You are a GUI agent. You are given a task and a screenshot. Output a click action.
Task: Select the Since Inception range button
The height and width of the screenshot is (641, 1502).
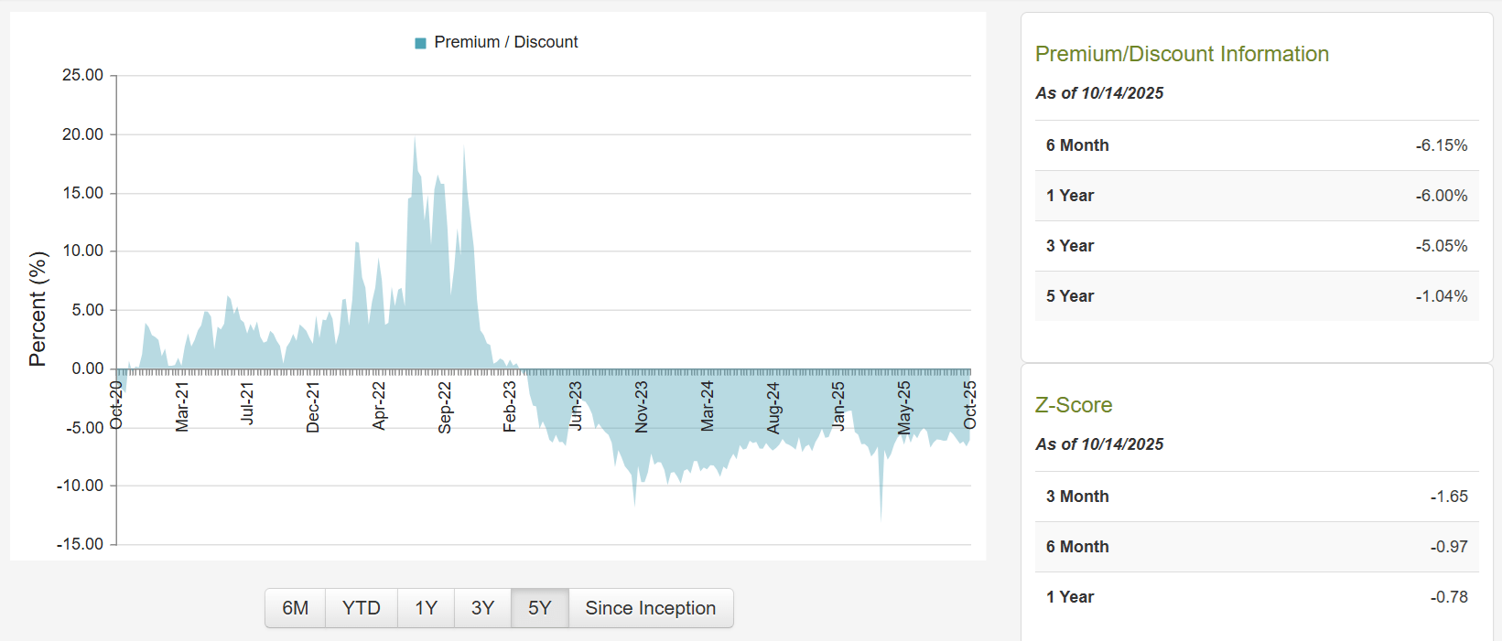click(651, 607)
